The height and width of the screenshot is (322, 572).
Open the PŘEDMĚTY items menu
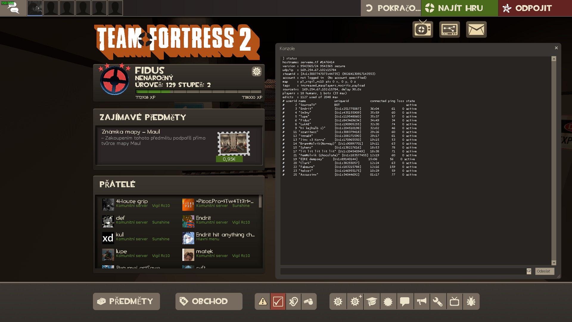pyautogui.click(x=126, y=301)
